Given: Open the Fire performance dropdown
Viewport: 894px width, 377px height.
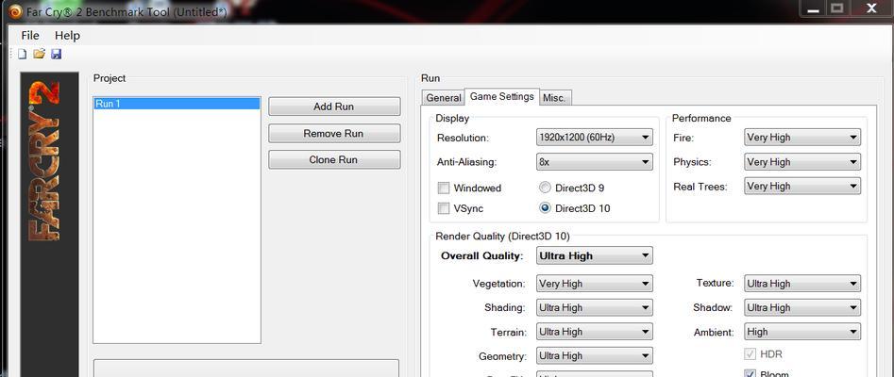Looking at the screenshot, I should point(802,138).
